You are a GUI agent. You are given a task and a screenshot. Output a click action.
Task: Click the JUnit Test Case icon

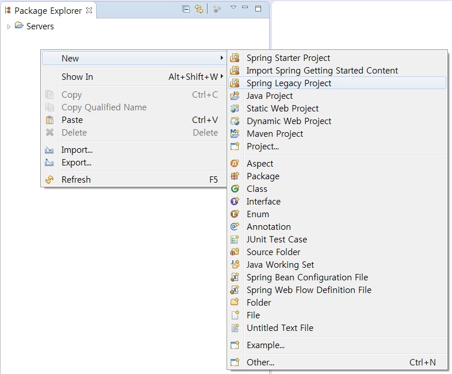[235, 239]
